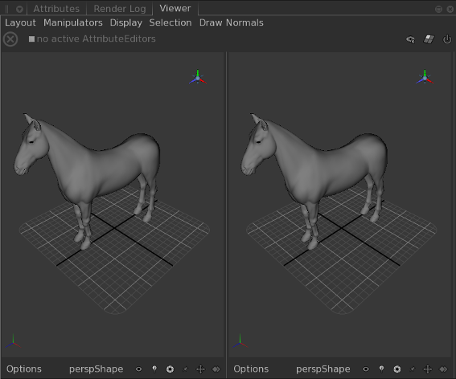Click the diamond arrows icon in the left viewport bar
Viewport: 456px width, 379px height.
click(x=216, y=369)
